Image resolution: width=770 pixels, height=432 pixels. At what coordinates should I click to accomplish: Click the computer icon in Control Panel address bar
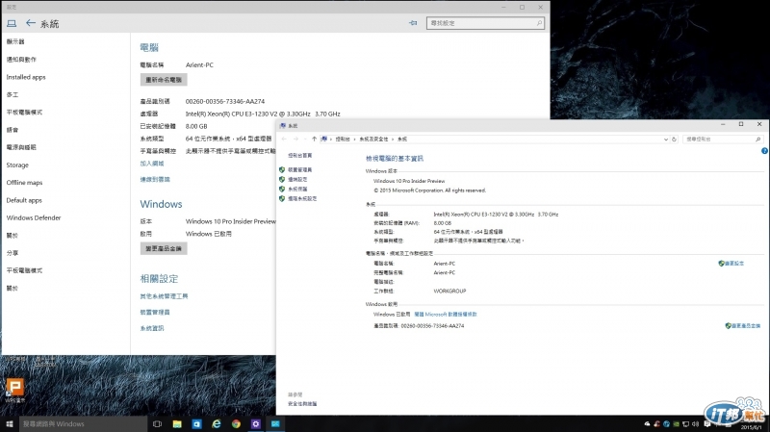point(323,139)
